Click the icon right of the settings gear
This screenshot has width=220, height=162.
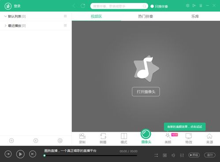coord(194,6)
